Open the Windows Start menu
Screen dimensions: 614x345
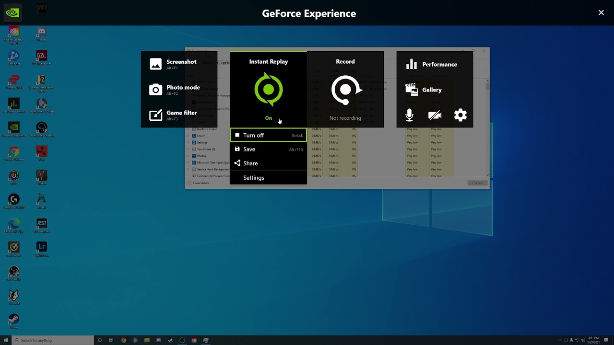tap(5, 340)
